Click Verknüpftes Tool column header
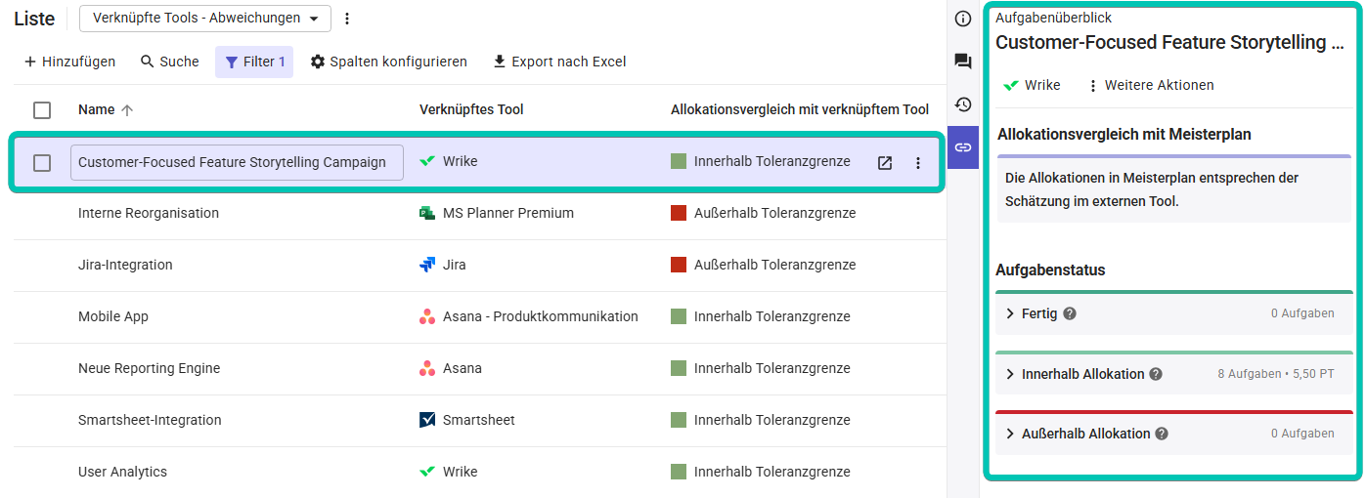The height and width of the screenshot is (498, 1366). pos(471,110)
